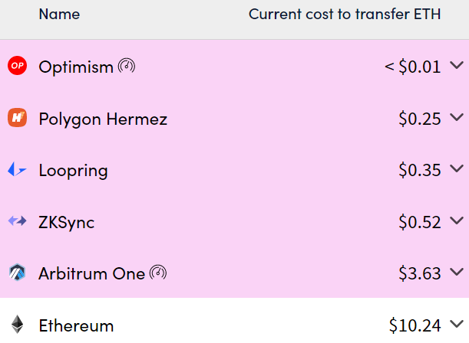This screenshot has width=469, height=343.
Task: Click the ZKSync arrows logo icon
Action: click(x=17, y=222)
